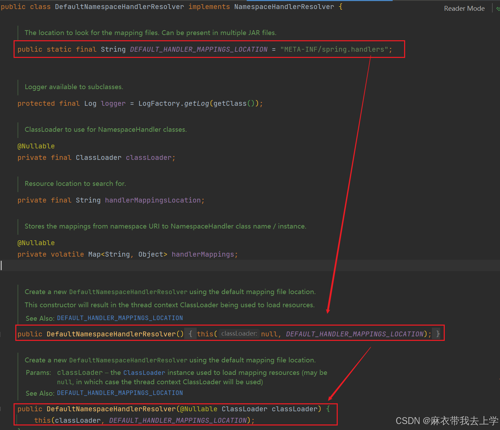
Task: Click the comment starting 'The location to look for'
Action: point(150,33)
